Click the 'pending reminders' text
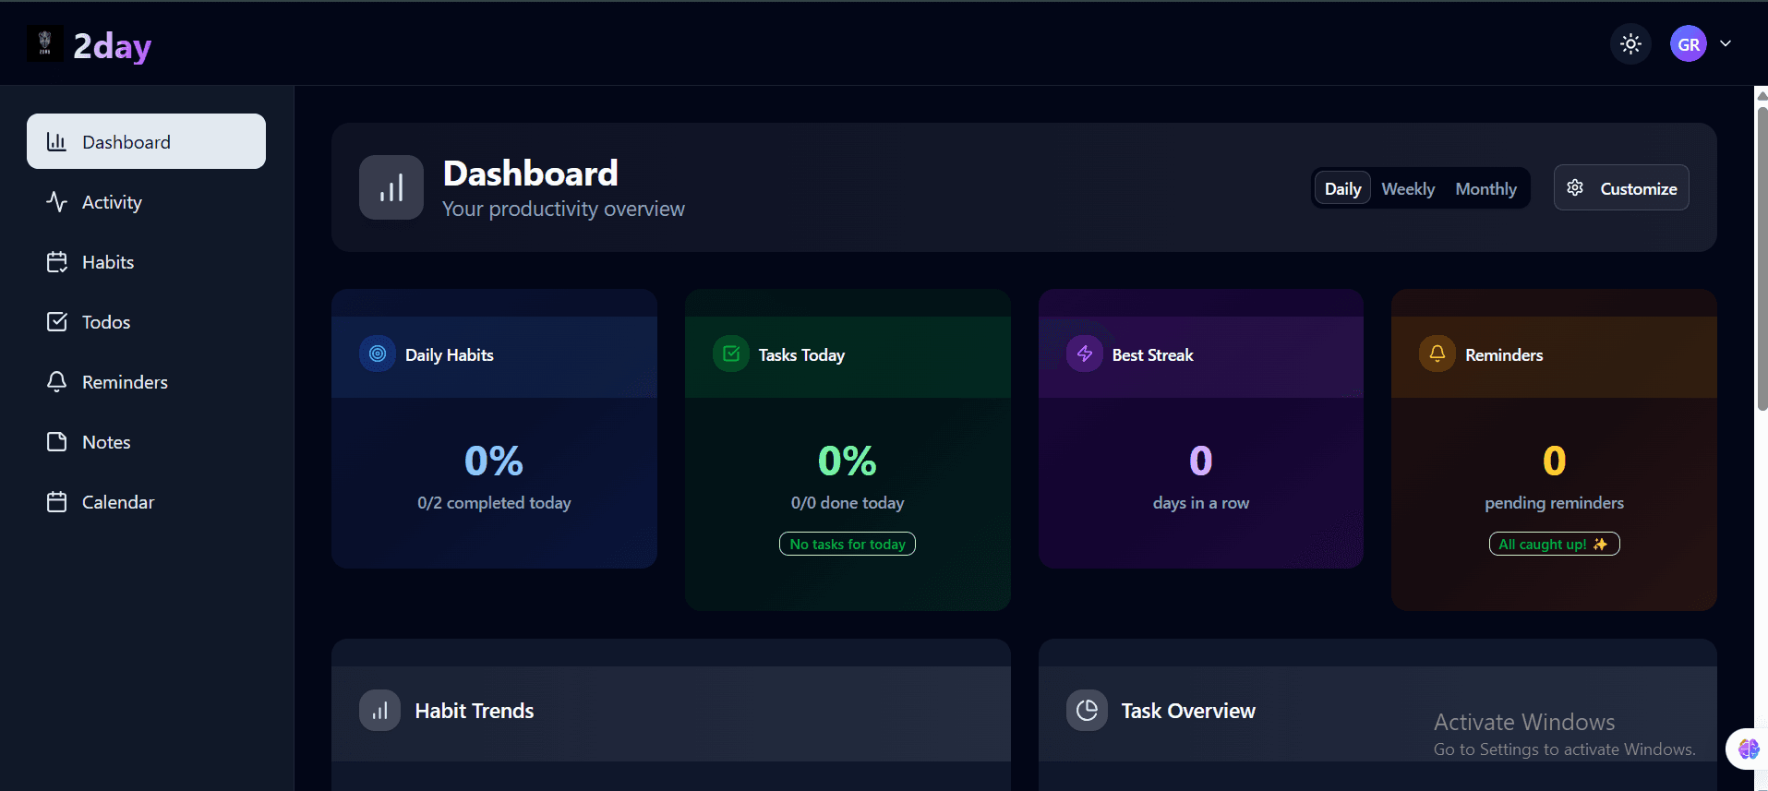This screenshot has width=1768, height=791. pos(1554,503)
